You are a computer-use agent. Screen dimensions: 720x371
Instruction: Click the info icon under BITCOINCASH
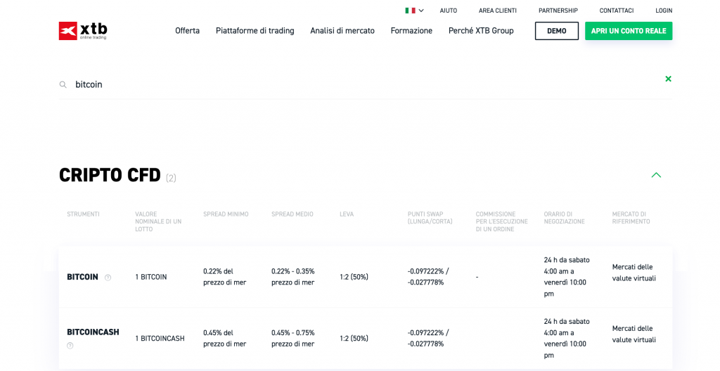(x=70, y=346)
